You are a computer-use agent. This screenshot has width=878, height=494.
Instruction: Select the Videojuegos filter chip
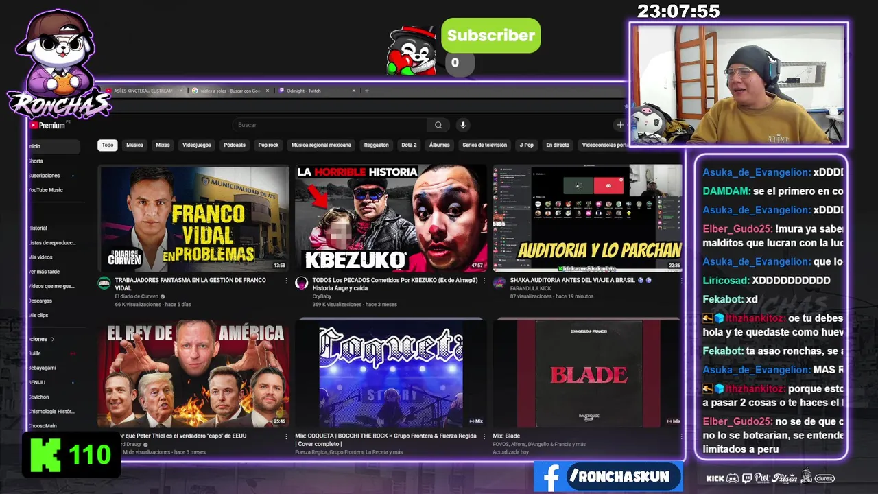pyautogui.click(x=197, y=145)
